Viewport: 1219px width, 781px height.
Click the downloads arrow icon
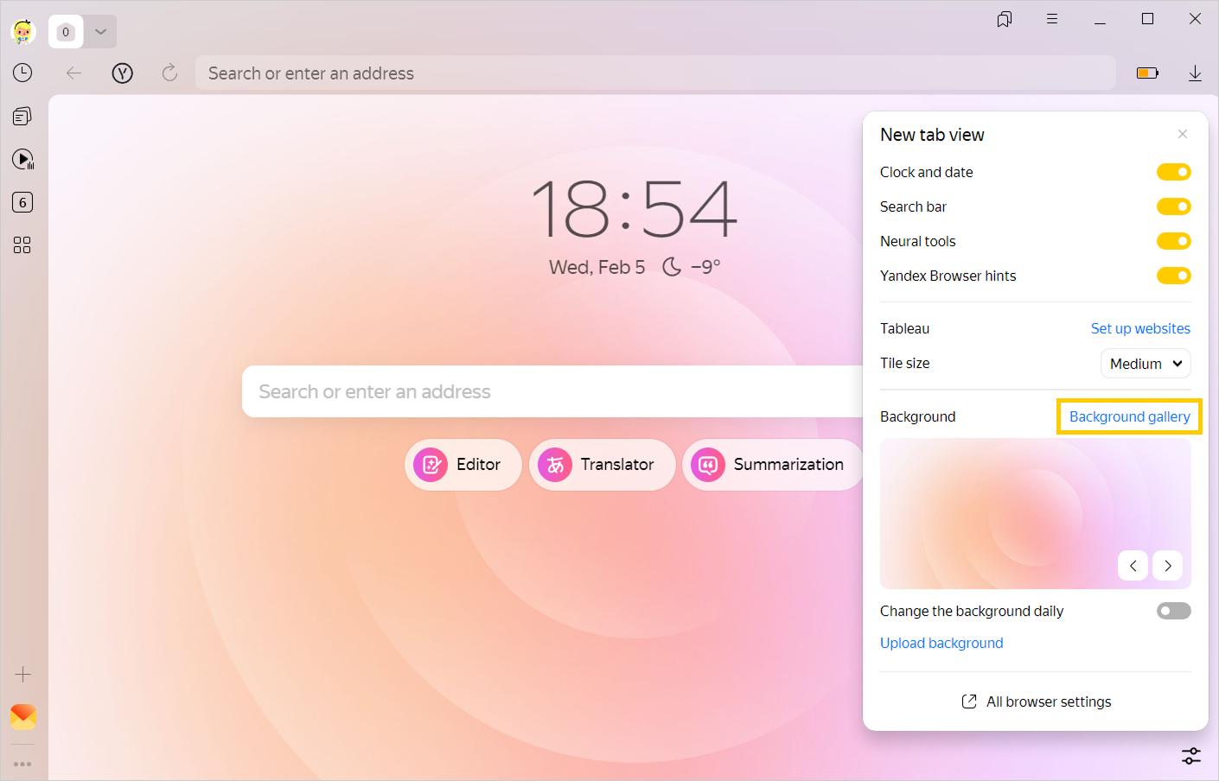1195,73
